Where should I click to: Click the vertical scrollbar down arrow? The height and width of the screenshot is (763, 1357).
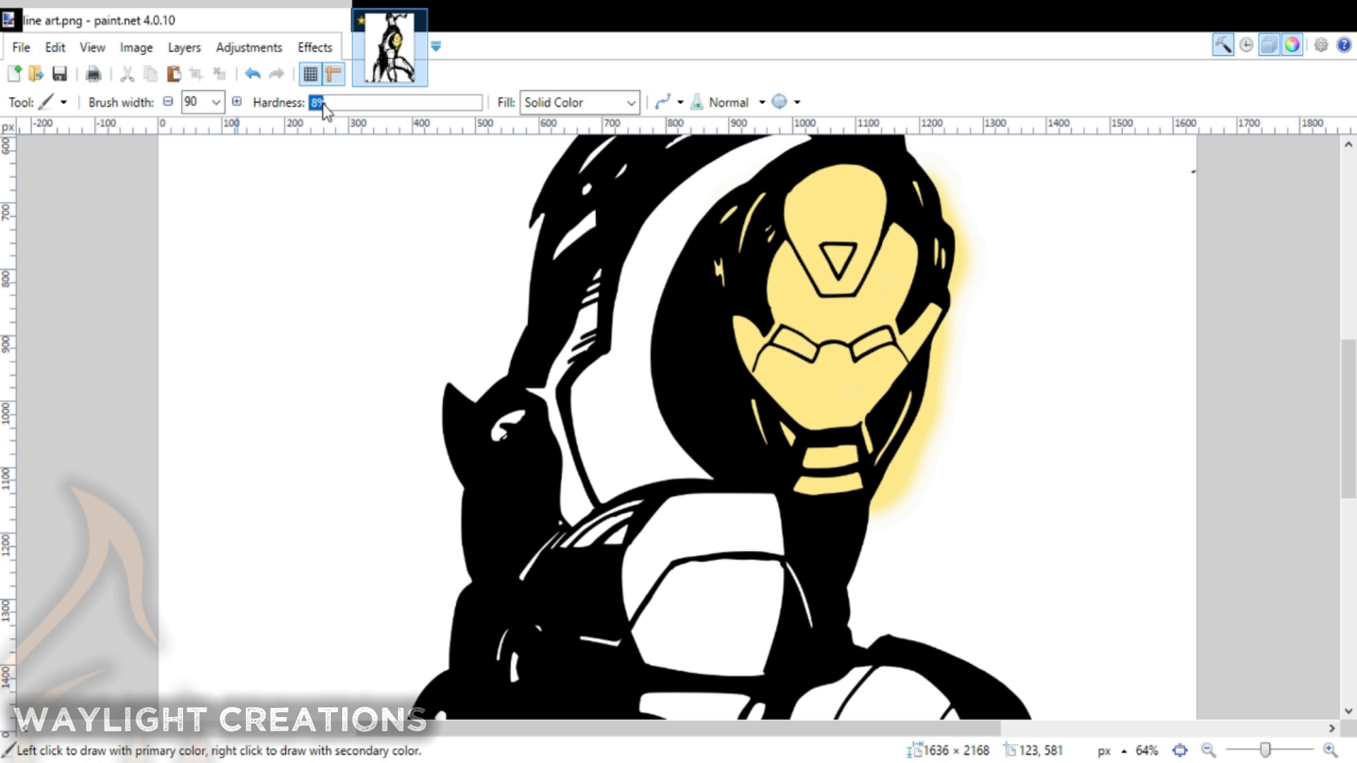coord(1348,711)
